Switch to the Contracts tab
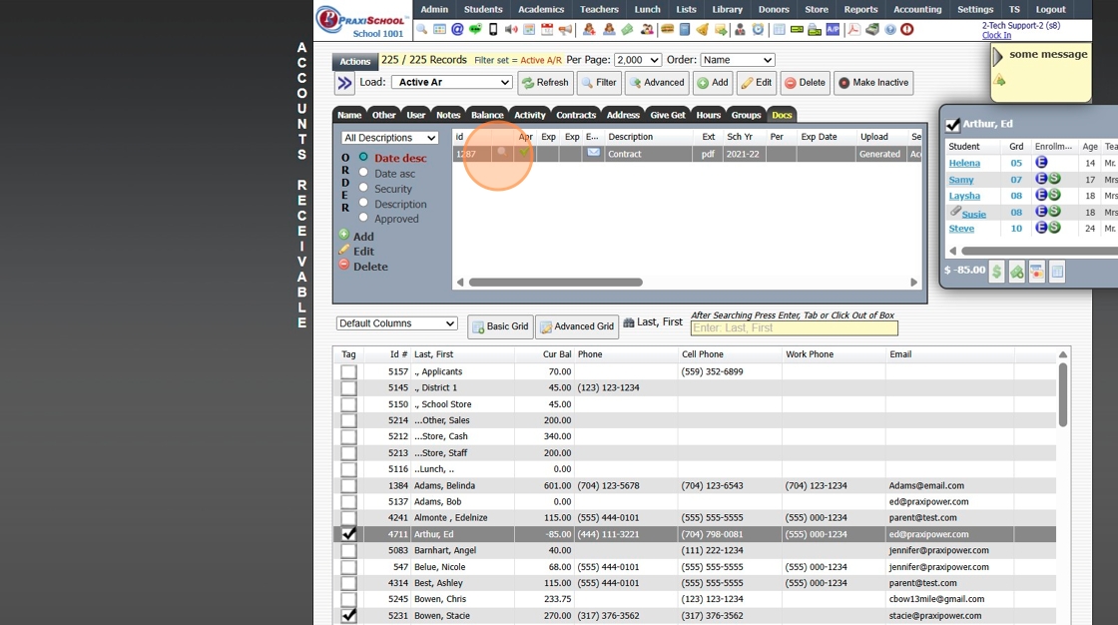Image resolution: width=1118 pixels, height=625 pixels. point(575,115)
